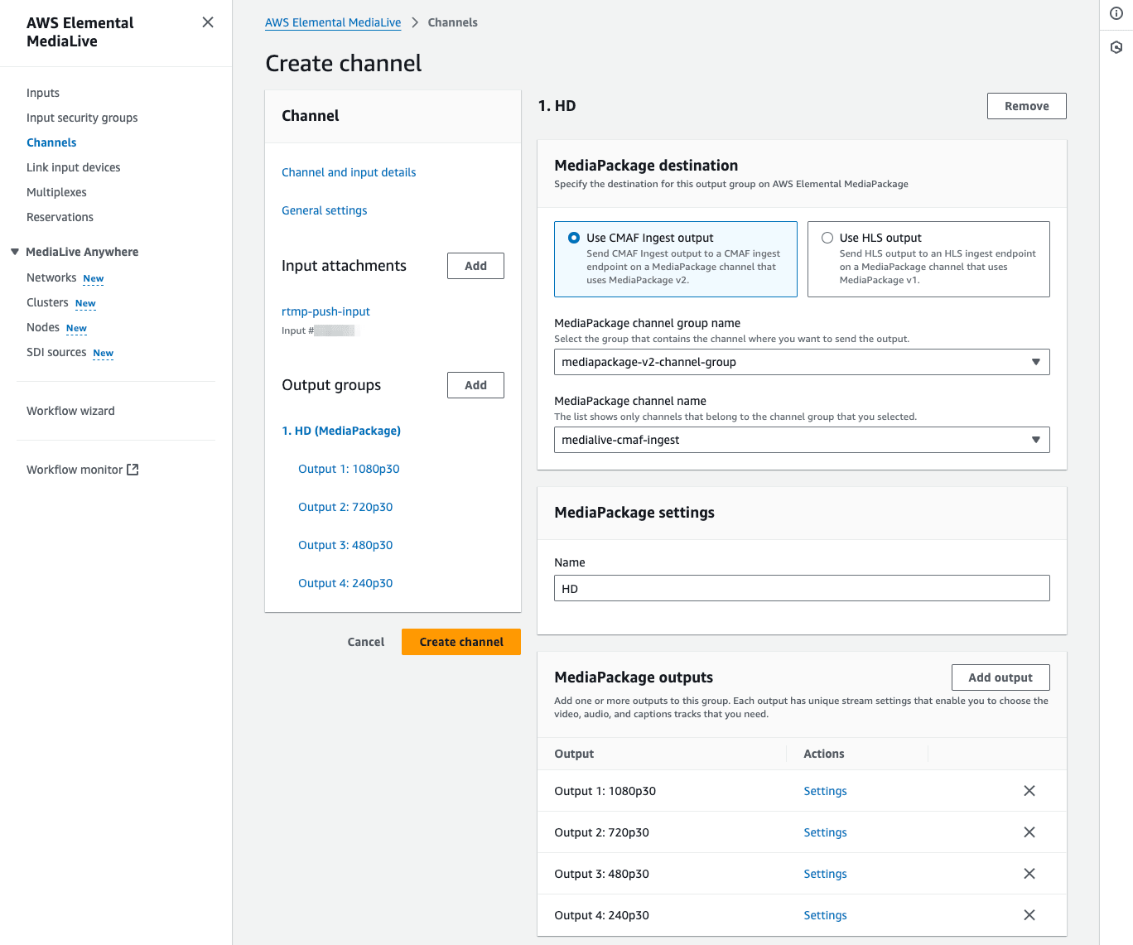Image resolution: width=1133 pixels, height=945 pixels.
Task: Open Settings for Output 2: 720p30
Action: tap(825, 832)
